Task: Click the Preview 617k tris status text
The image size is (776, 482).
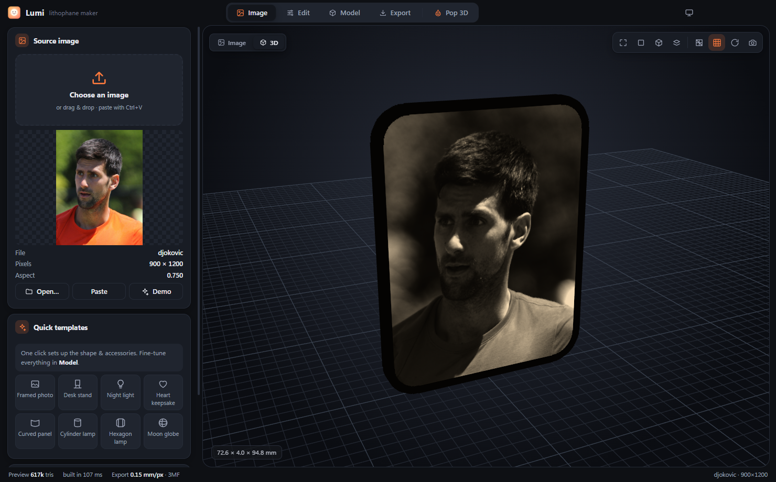Action: tap(31, 475)
